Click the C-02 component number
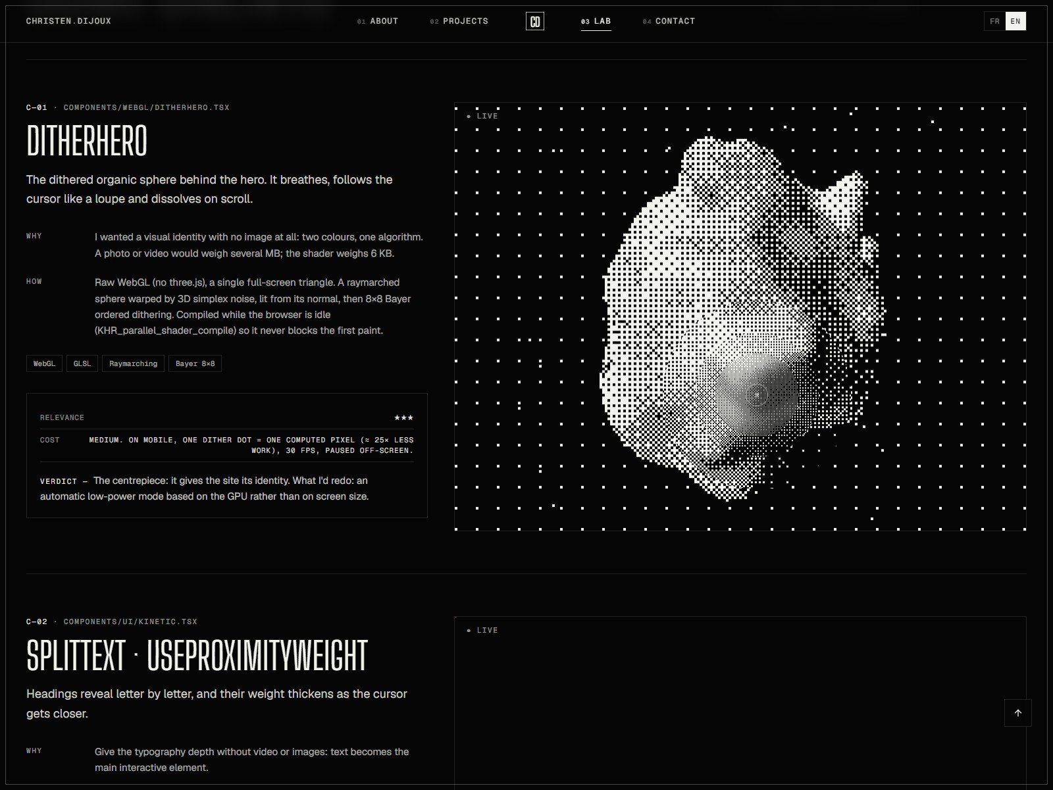This screenshot has height=790, width=1053. 37,621
